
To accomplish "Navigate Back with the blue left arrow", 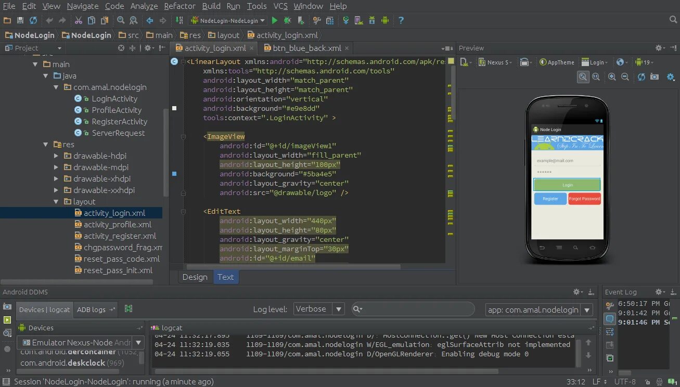I will pyautogui.click(x=150, y=20).
